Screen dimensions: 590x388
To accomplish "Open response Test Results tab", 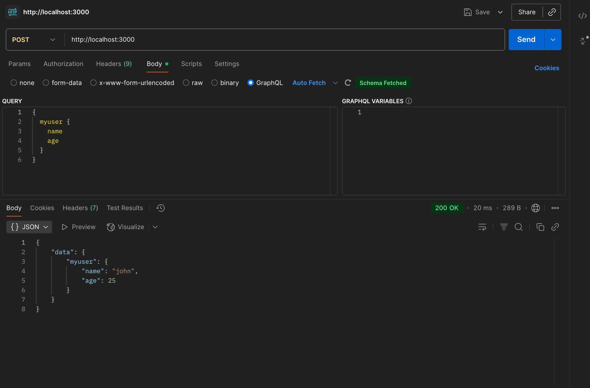I will tap(125, 208).
